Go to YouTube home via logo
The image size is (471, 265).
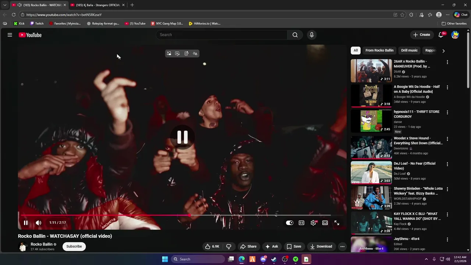(x=30, y=35)
